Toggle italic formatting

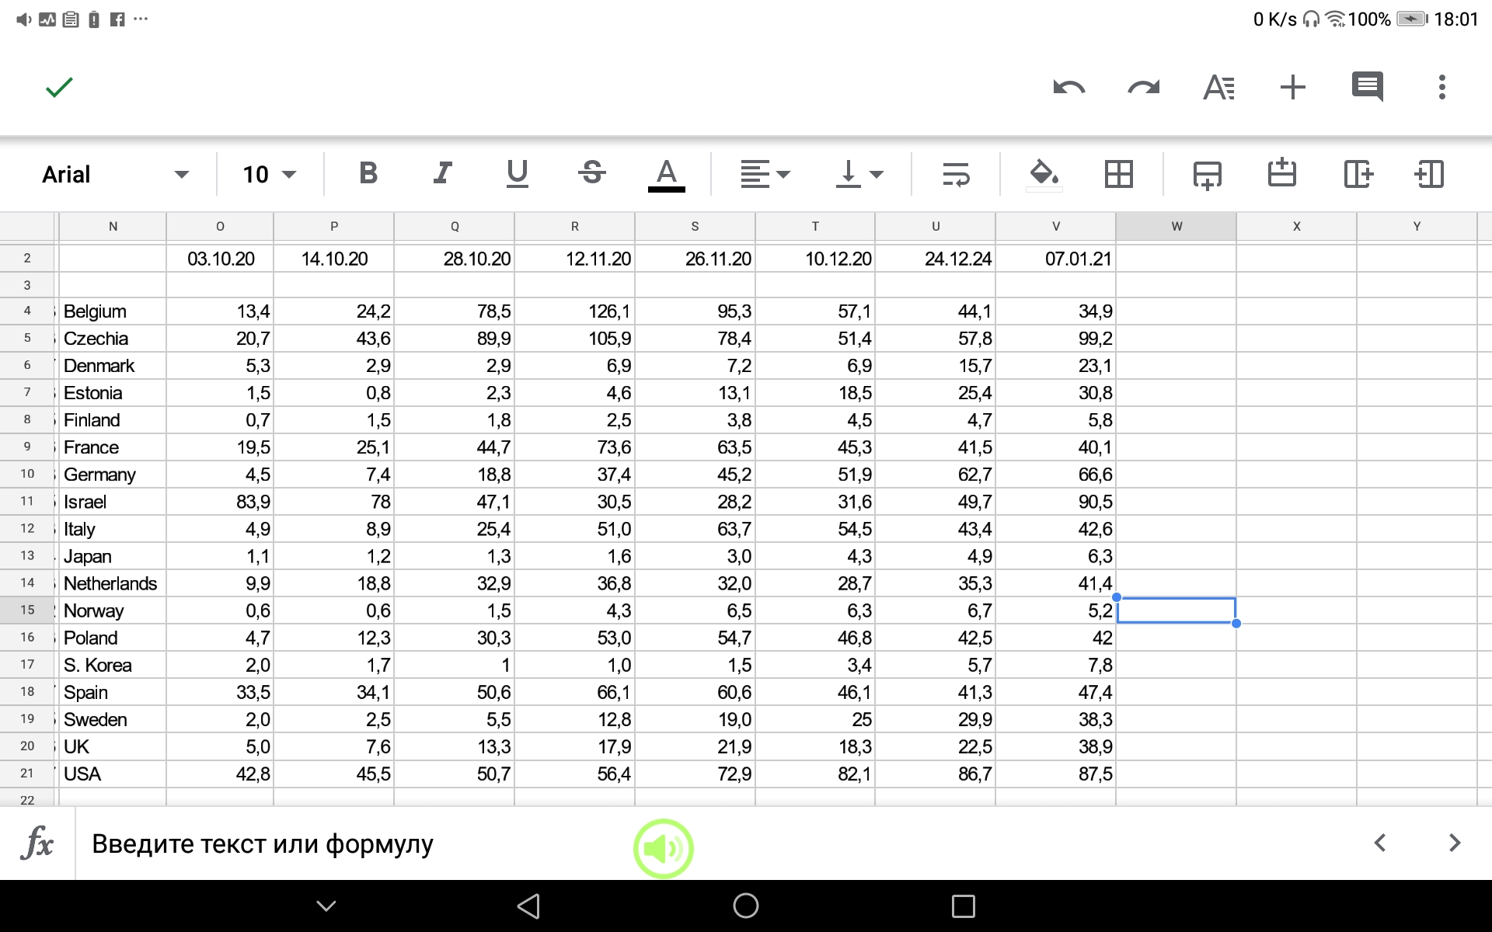443,173
